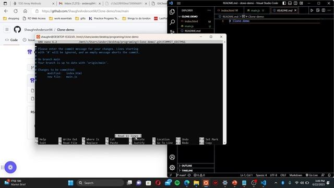Open VS Code notifications bell
The width and height of the screenshot is (334, 188).
(329, 175)
